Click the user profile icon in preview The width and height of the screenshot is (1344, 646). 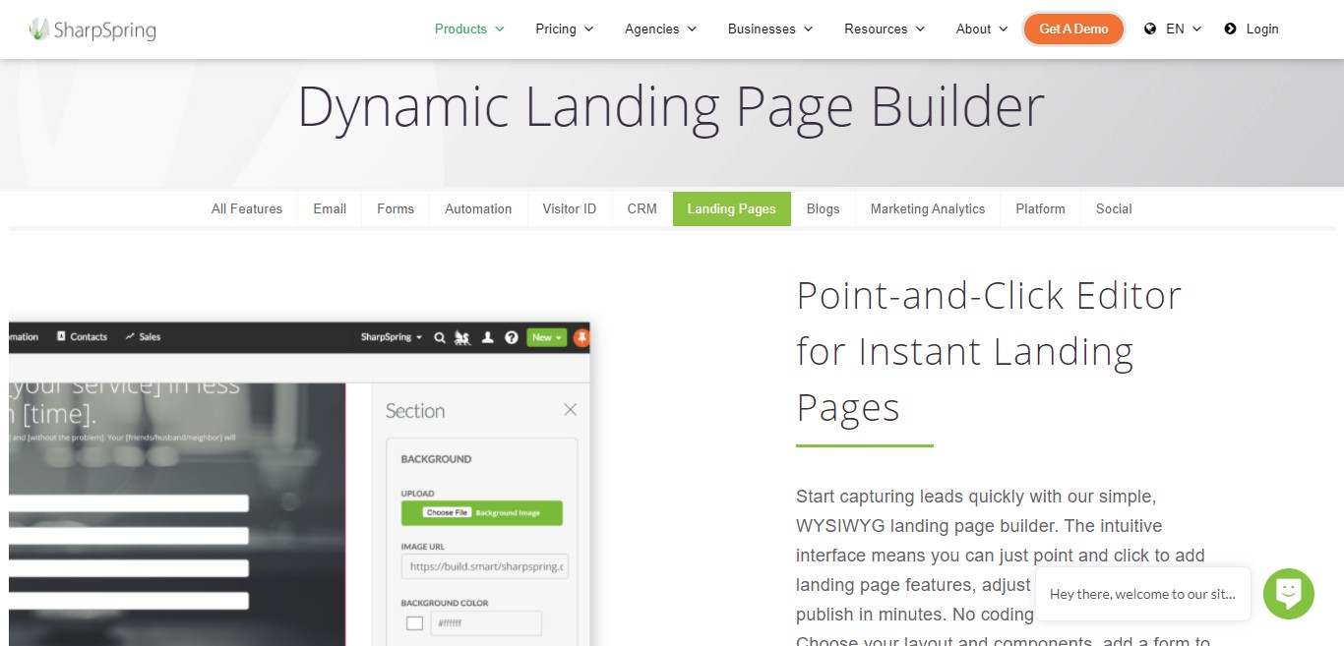487,337
